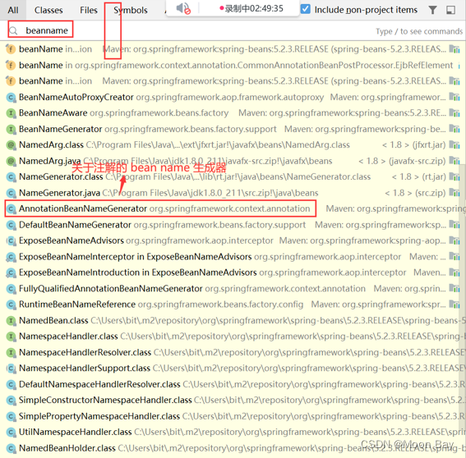Click class icon beside AnnotationBeanNameGenerator

11,209
